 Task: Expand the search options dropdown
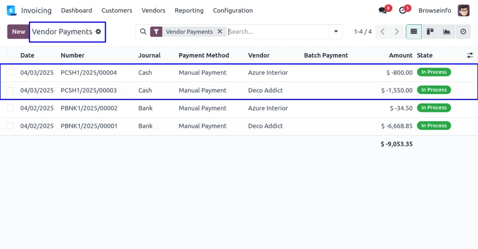(336, 32)
